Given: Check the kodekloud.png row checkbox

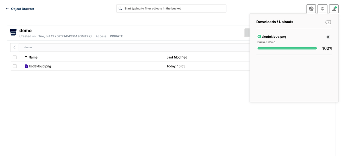Looking at the screenshot, I should click(x=15, y=66).
